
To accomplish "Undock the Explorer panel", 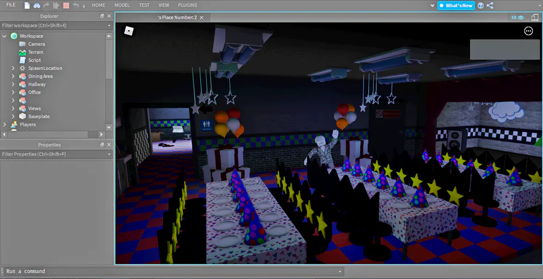I will (x=102, y=16).
